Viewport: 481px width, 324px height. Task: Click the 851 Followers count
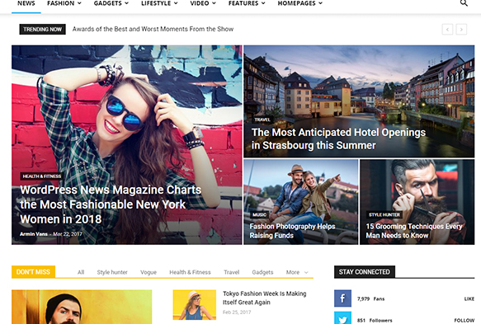point(375,321)
